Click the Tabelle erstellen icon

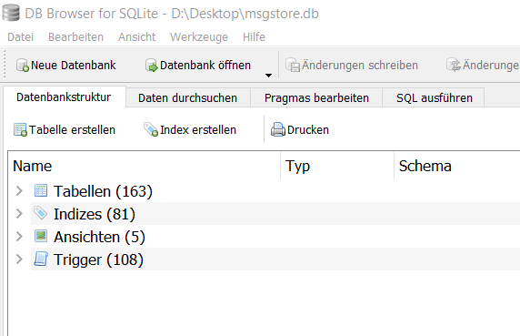20,130
